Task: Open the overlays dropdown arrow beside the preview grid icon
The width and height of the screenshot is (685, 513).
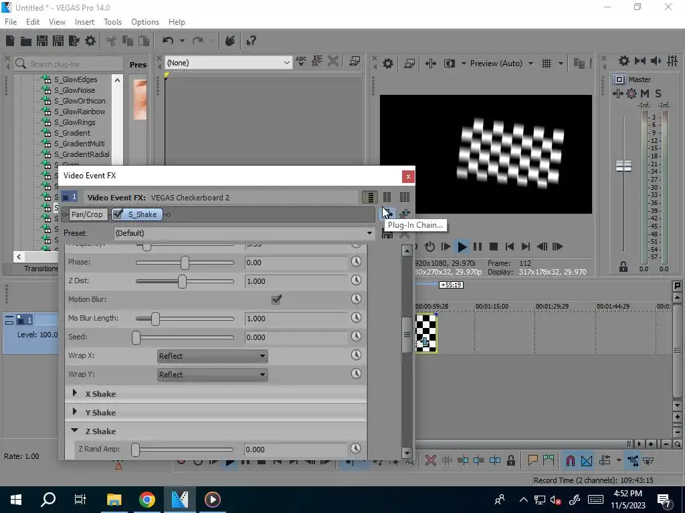Action: (561, 63)
